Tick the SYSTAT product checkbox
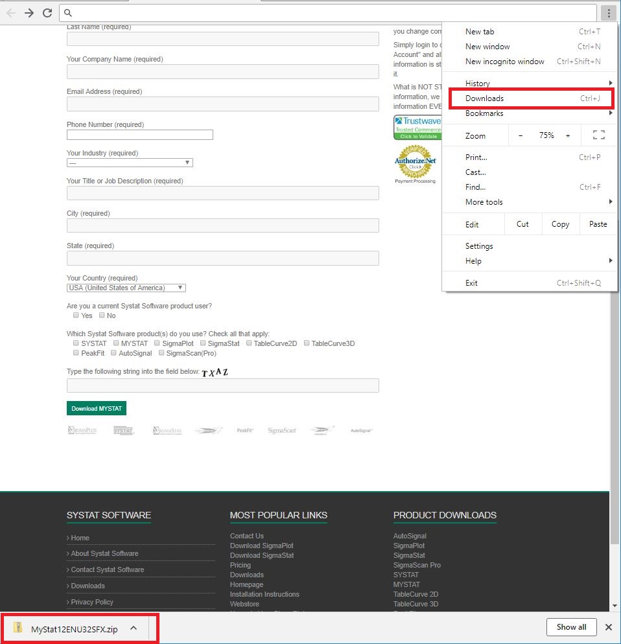 (x=76, y=343)
